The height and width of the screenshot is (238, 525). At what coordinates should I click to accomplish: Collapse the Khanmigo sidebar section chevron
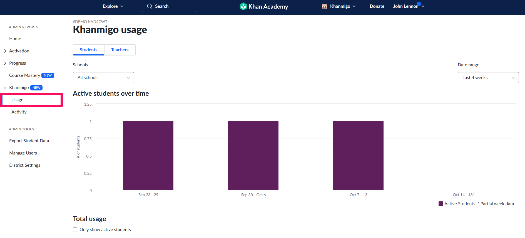coord(5,88)
